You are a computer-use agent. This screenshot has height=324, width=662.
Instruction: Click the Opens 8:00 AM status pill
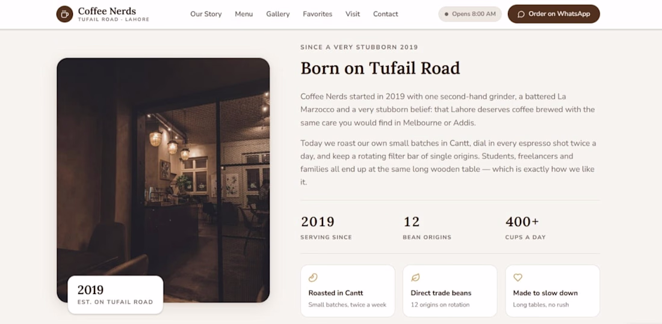(470, 14)
